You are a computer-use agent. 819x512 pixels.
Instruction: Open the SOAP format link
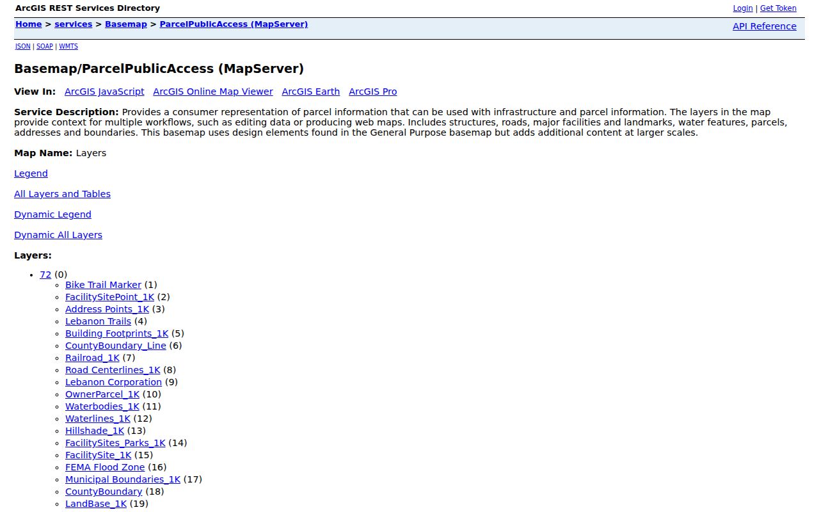click(x=45, y=47)
